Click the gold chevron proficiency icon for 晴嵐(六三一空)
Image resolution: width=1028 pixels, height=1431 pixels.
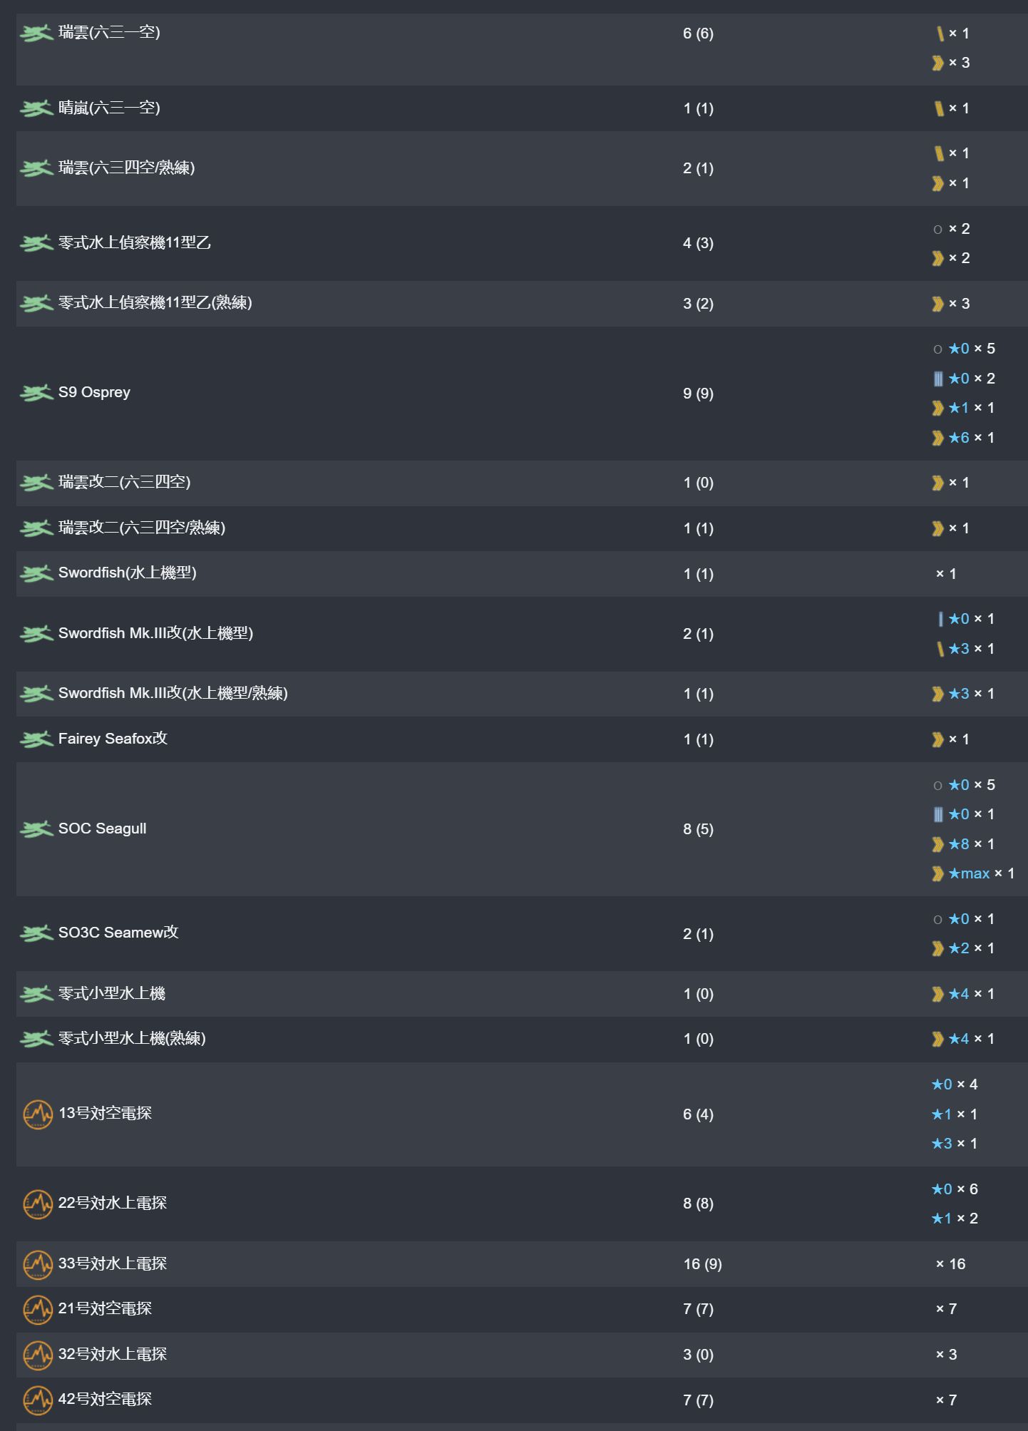(939, 108)
